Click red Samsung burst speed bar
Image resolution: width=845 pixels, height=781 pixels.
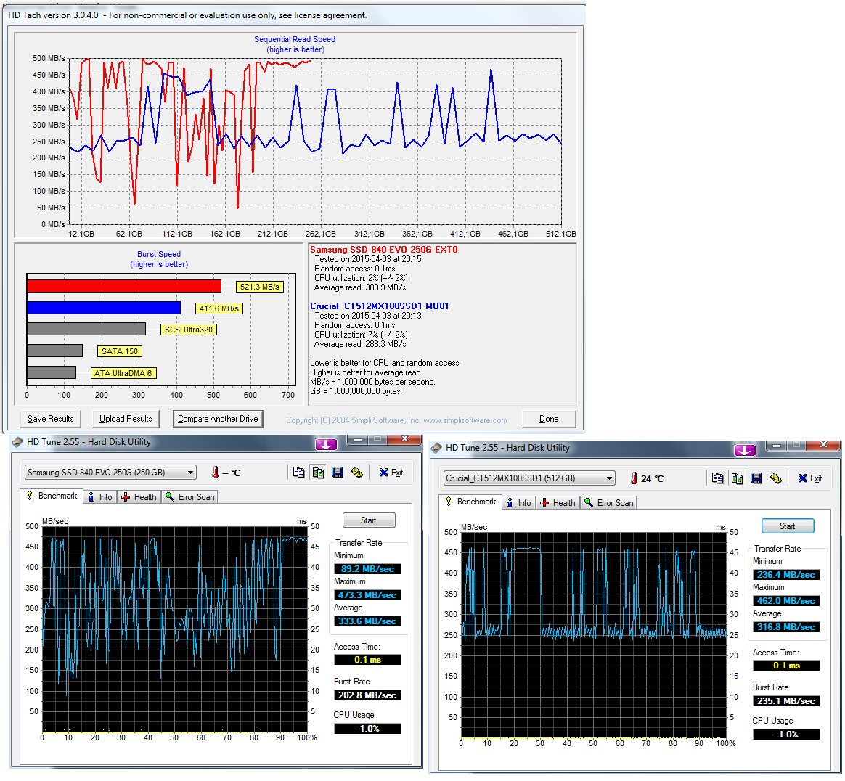[124, 286]
